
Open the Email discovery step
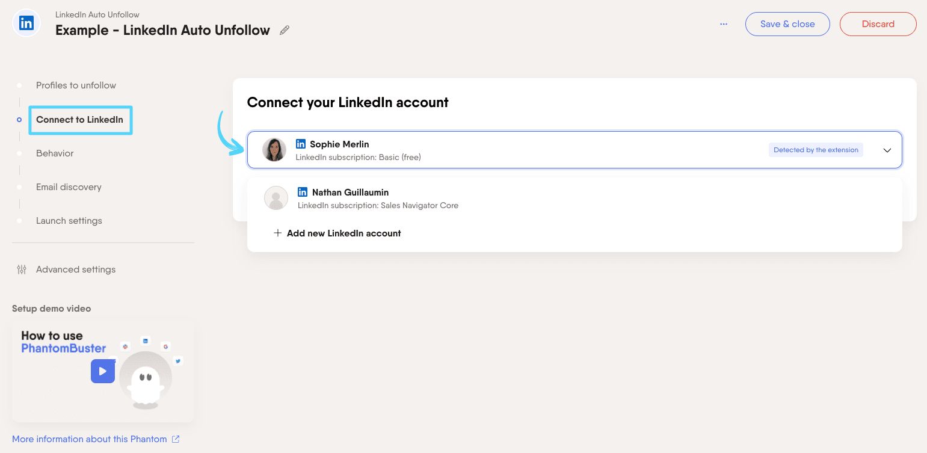(69, 187)
